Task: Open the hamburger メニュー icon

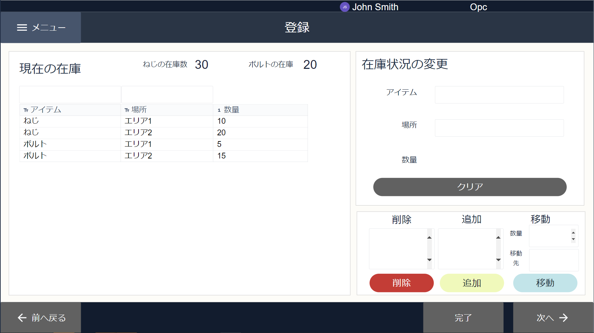Action: (x=22, y=28)
